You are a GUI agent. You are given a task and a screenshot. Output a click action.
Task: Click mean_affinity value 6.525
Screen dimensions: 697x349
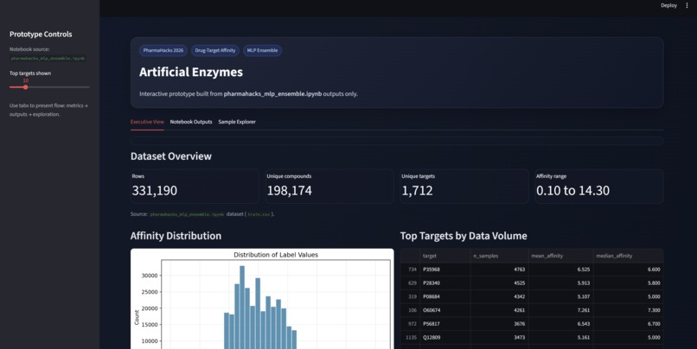click(560, 270)
